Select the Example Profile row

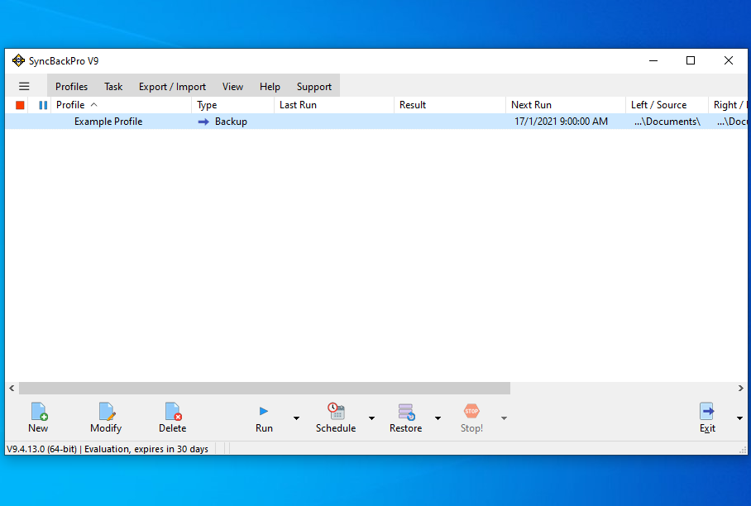coord(108,122)
